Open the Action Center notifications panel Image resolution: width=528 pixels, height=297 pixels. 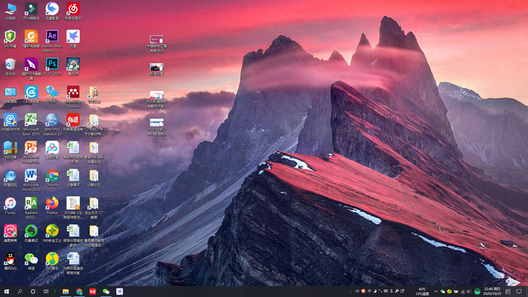coord(519,291)
